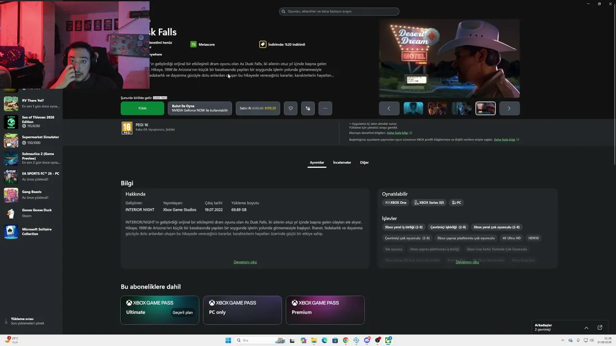Click Çevrimiçi işbirliği (2-8) tag

click(448, 227)
